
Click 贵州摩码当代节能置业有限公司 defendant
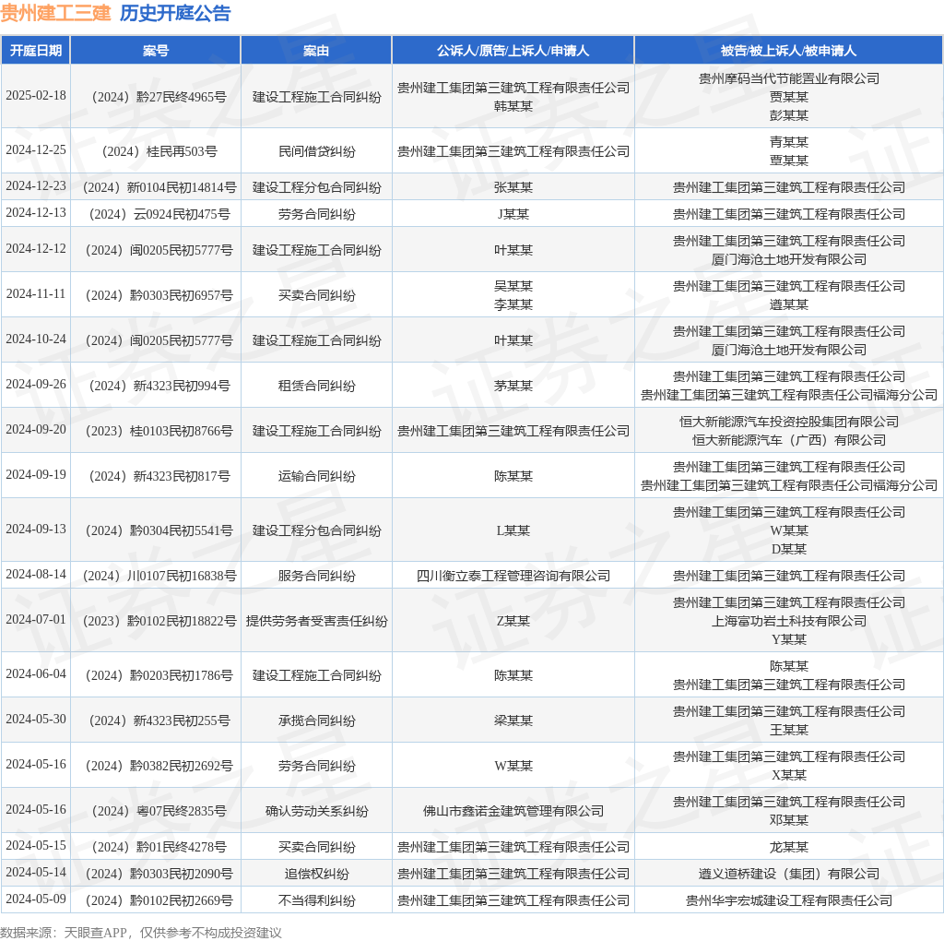tap(789, 79)
